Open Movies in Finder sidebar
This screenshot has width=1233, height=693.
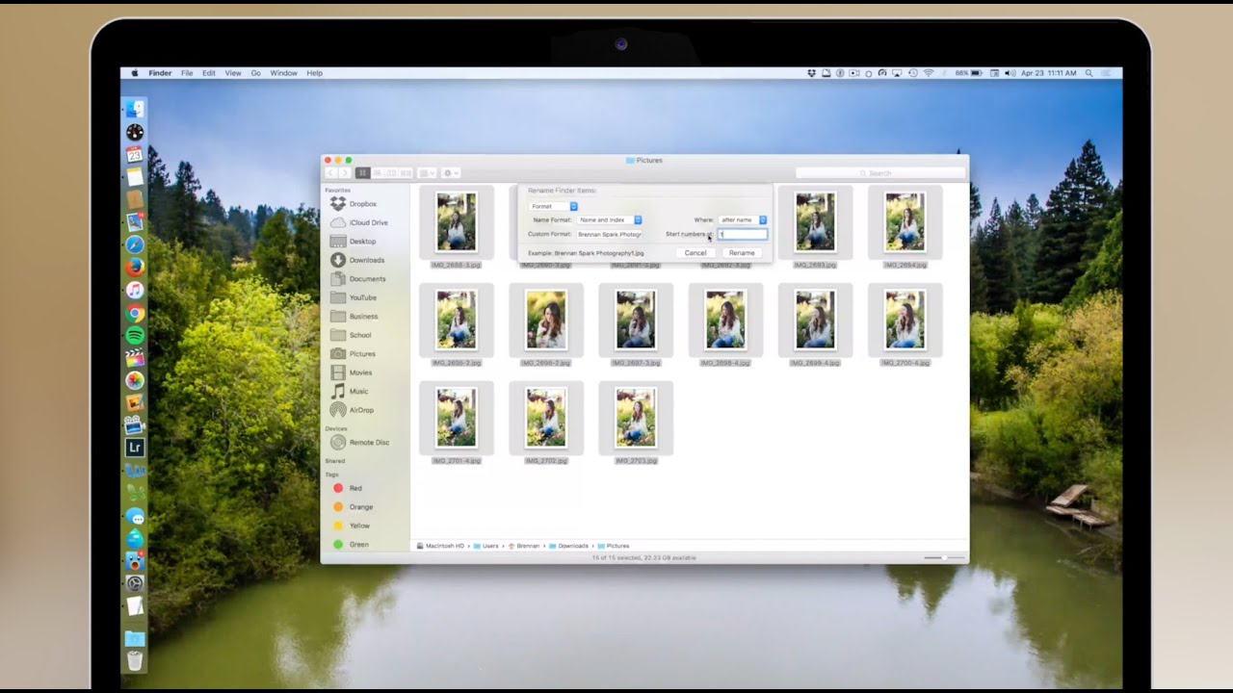[x=352, y=372]
